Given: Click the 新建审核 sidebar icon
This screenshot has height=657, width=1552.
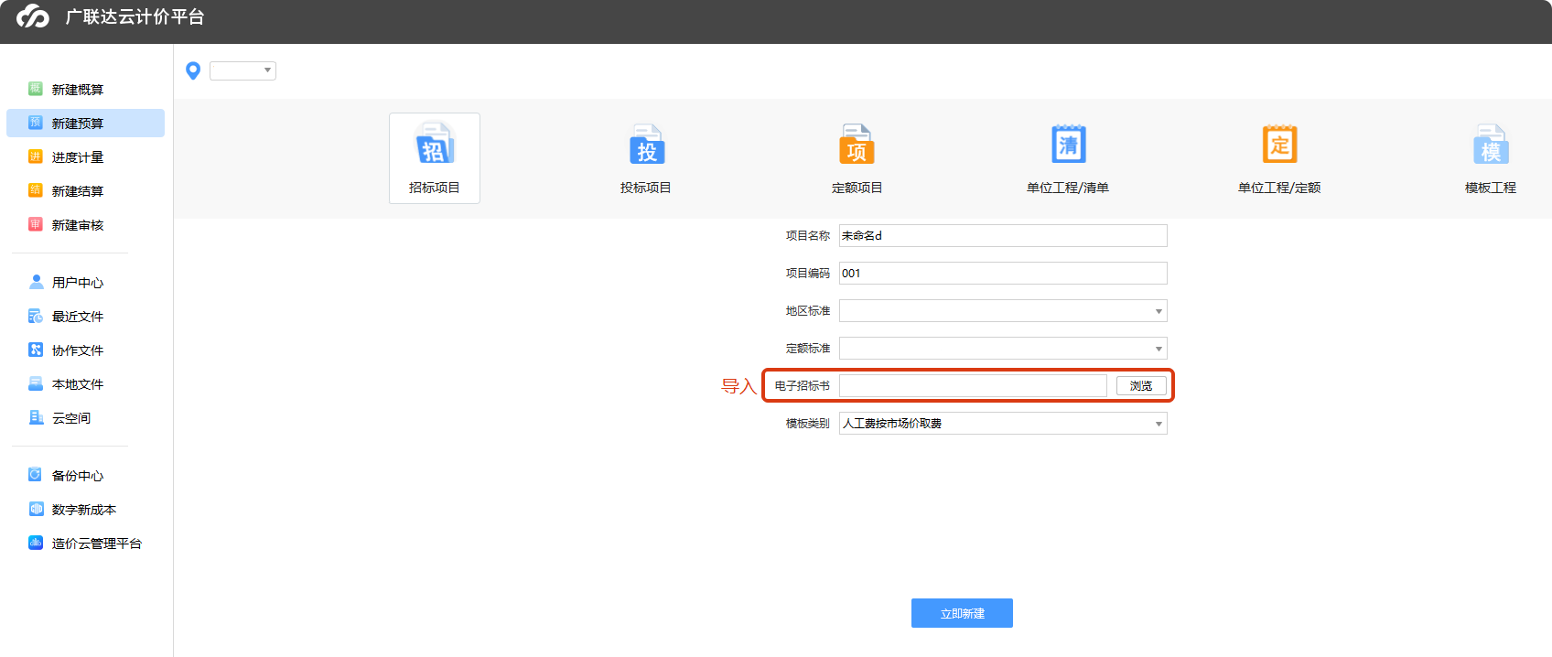Looking at the screenshot, I should point(36,224).
